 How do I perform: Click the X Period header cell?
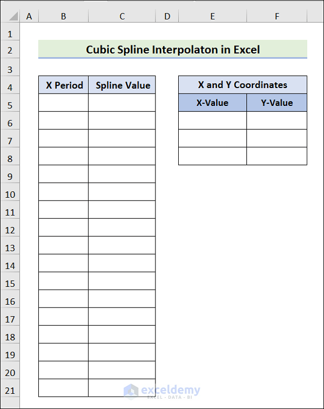point(64,85)
